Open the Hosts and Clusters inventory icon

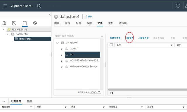pyautogui.click(x=4, y=23)
